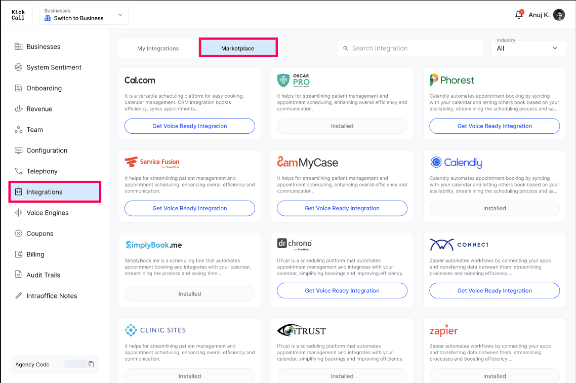Click the Coupons percent icon

click(18, 234)
